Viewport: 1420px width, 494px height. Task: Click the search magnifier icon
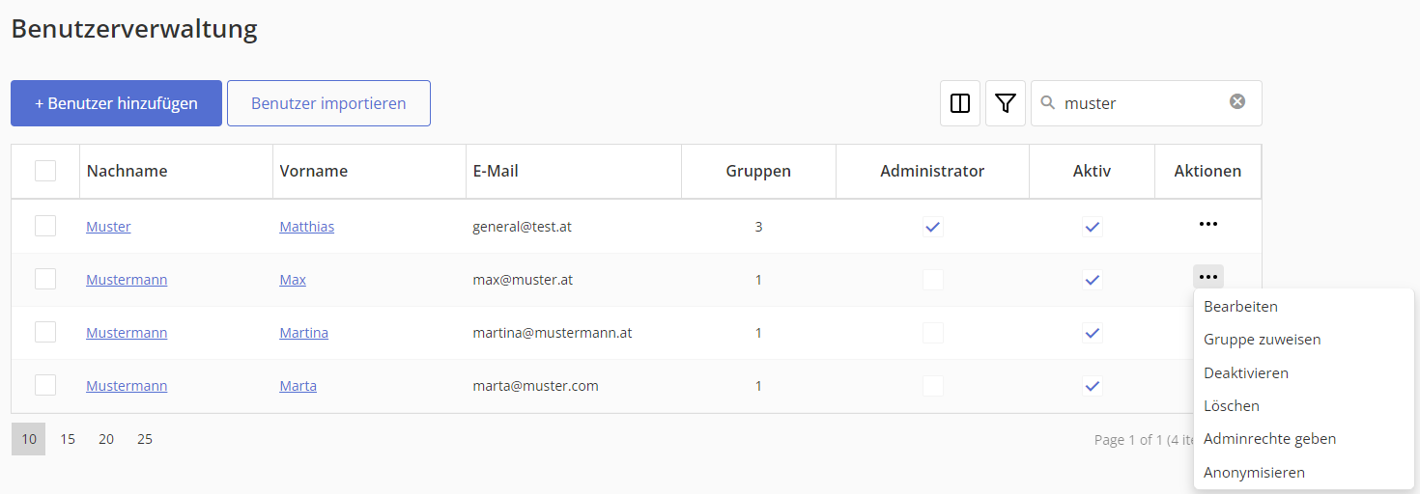pyautogui.click(x=1047, y=102)
